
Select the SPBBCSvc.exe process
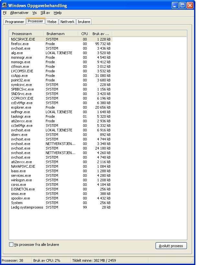[61, 89]
